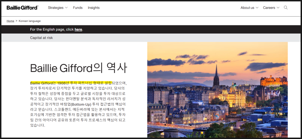Expand the Strategies dropdown menu
This screenshot has height=139, width=302.
click(58, 8)
